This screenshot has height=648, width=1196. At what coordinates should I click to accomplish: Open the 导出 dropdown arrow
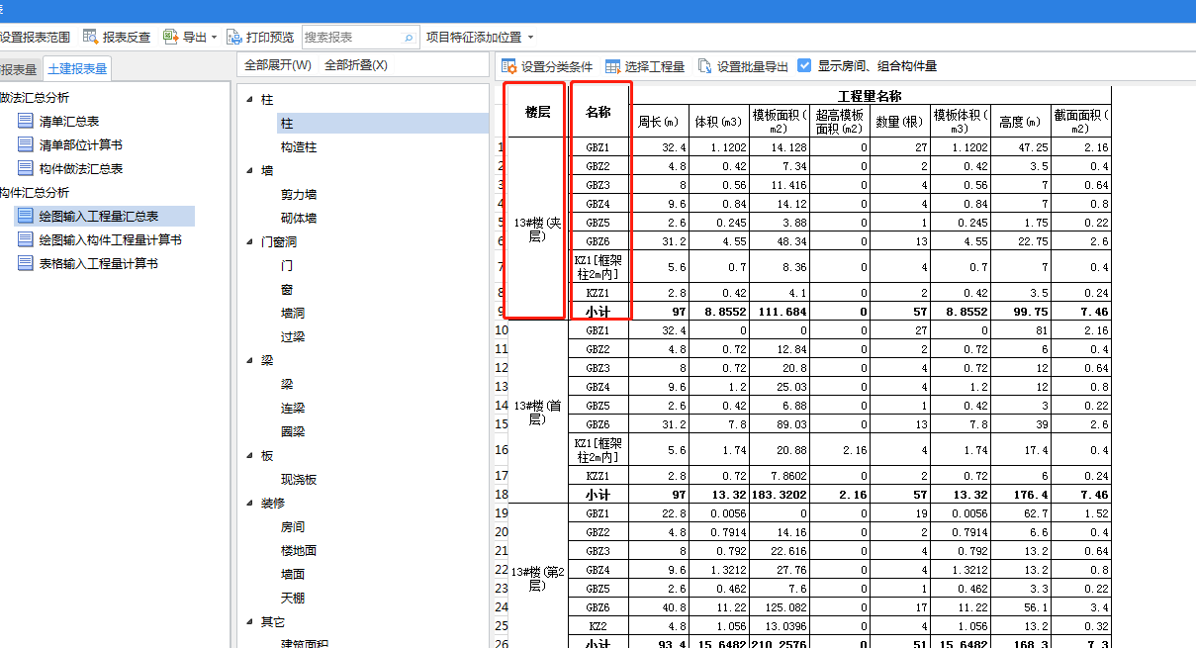[214, 38]
